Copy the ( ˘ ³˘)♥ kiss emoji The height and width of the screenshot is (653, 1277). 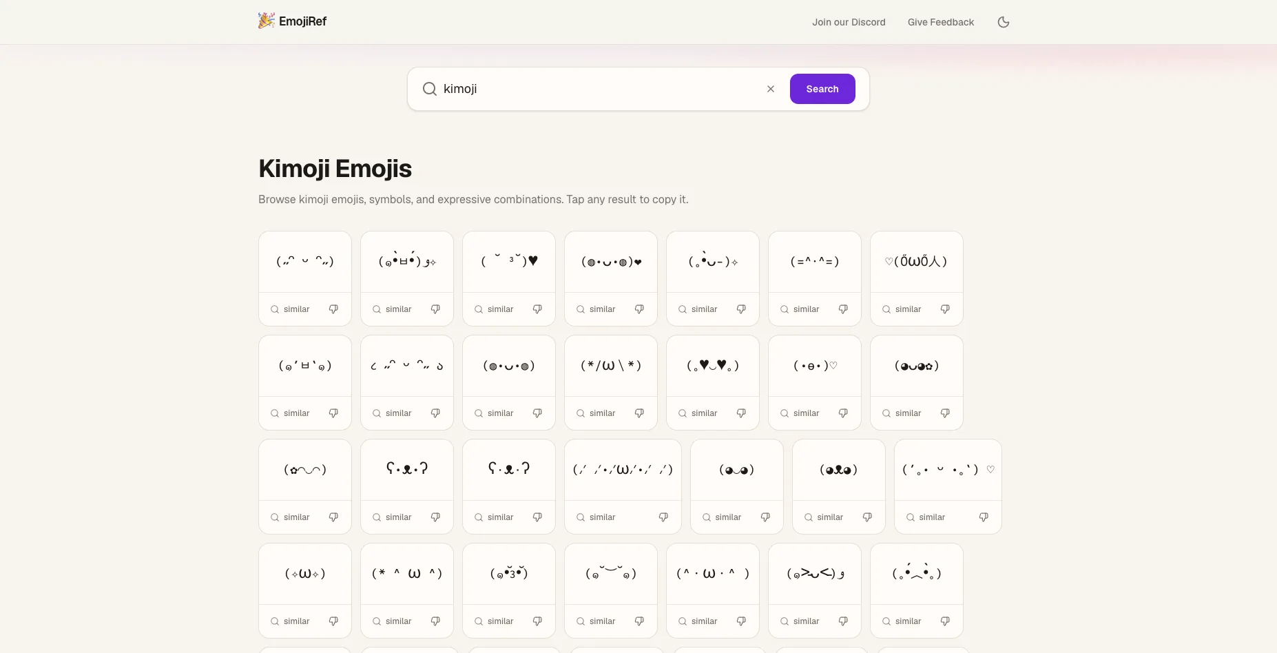point(509,262)
